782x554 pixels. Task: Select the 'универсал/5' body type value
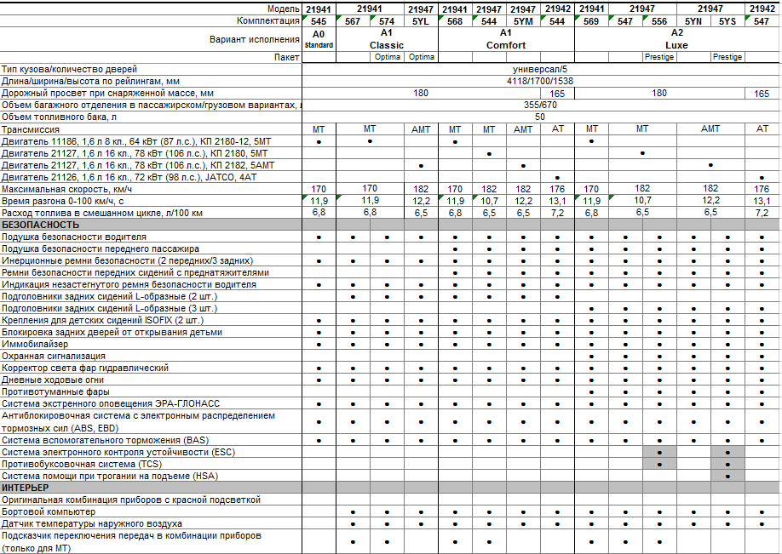[540, 69]
